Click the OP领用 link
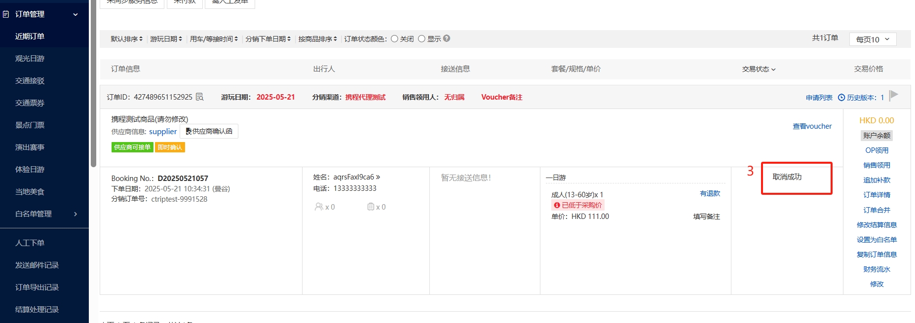The height and width of the screenshot is (323, 915). point(877,150)
